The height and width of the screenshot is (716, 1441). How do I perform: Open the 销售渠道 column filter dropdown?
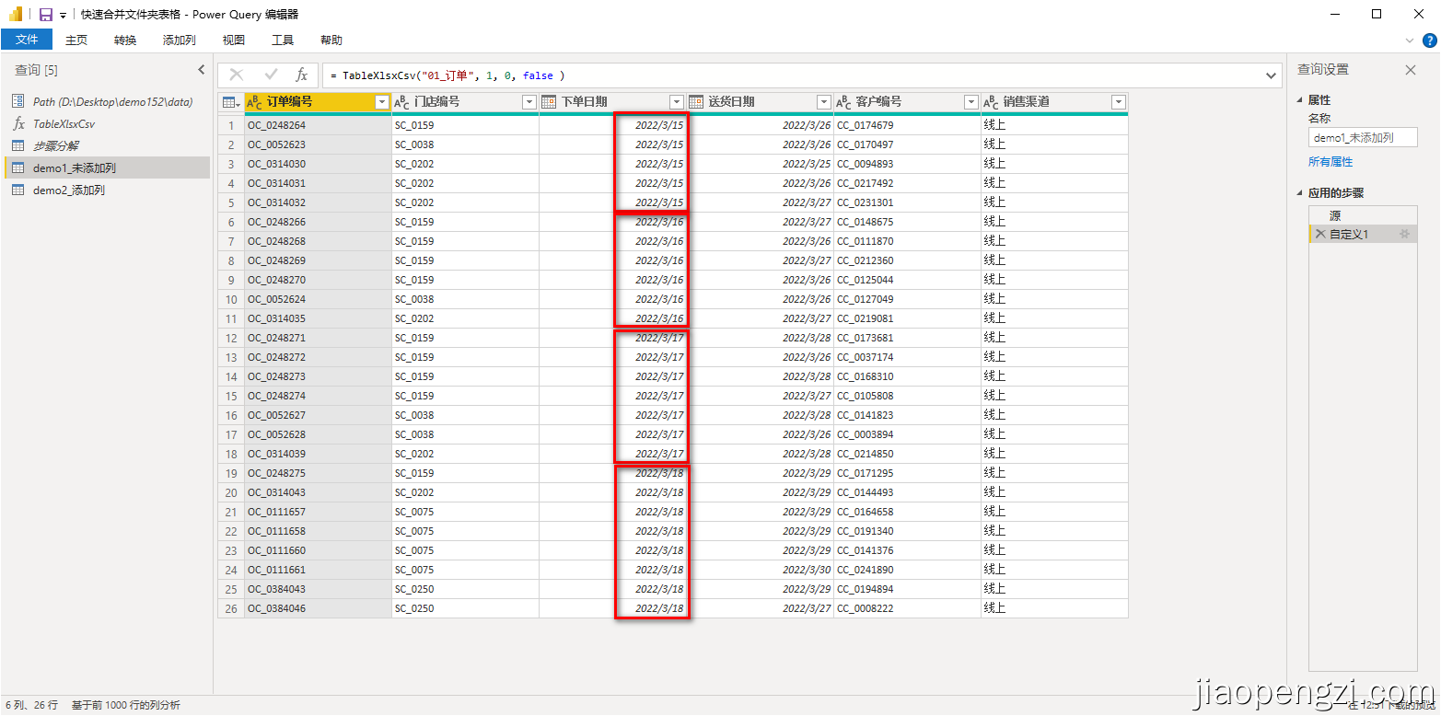[1119, 102]
